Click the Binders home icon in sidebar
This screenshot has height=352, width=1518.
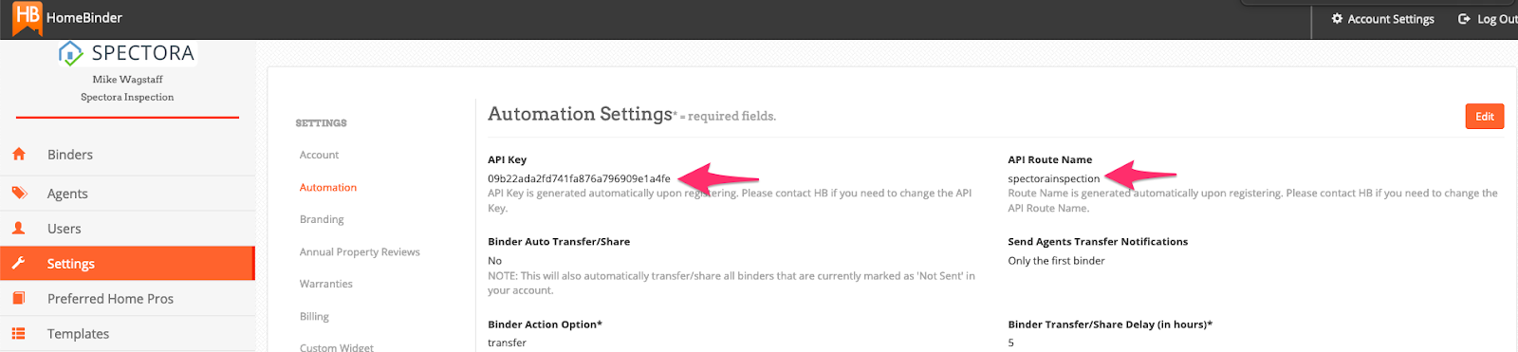pos(19,154)
